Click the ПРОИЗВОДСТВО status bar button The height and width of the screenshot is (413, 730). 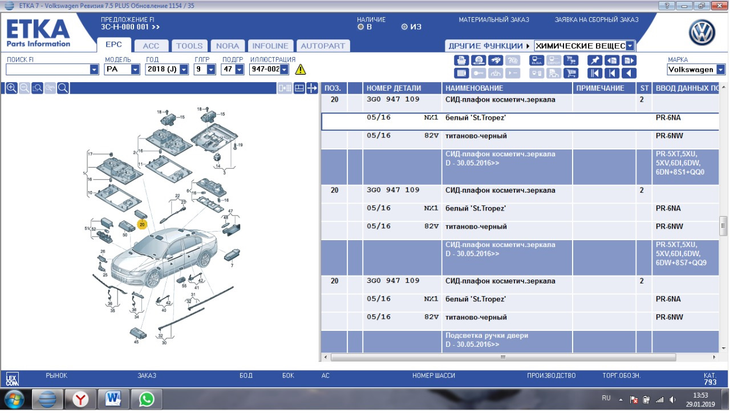click(x=551, y=376)
